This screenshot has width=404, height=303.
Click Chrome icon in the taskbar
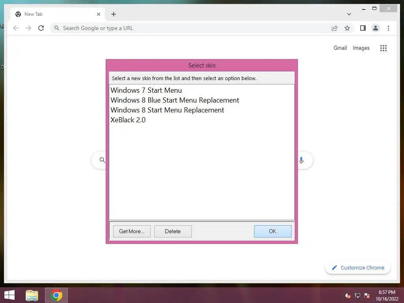[x=56, y=295]
